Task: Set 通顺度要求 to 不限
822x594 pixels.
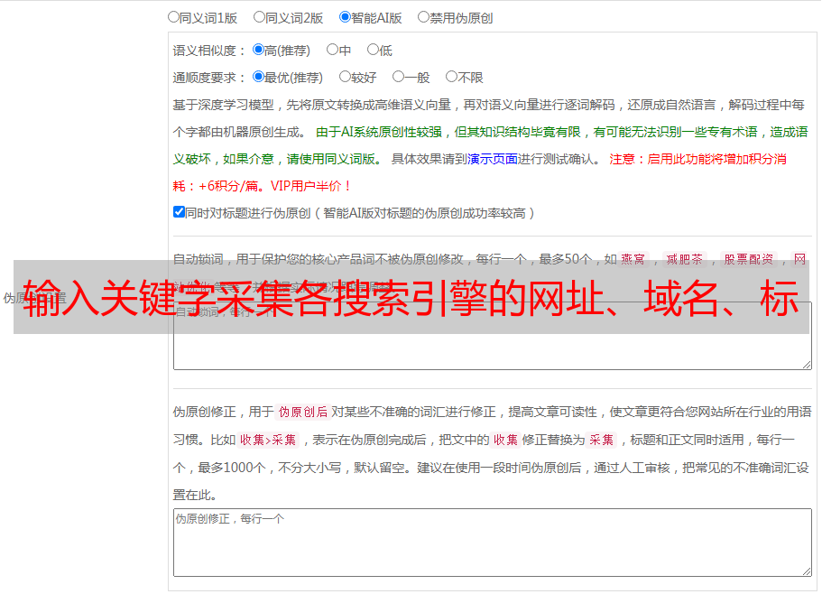Action: (451, 77)
